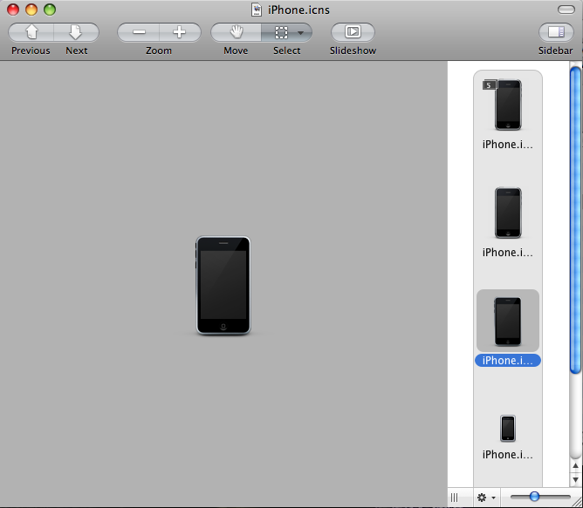Viewport: 583px width, 508px height.
Task: Go to the Next image
Action: click(76, 32)
